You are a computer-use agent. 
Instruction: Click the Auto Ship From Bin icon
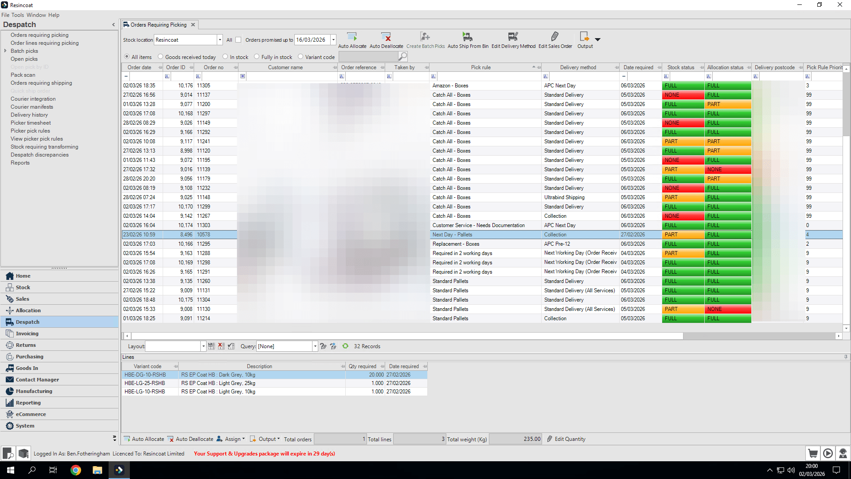468,37
